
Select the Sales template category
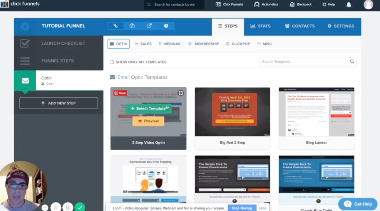tap(143, 44)
